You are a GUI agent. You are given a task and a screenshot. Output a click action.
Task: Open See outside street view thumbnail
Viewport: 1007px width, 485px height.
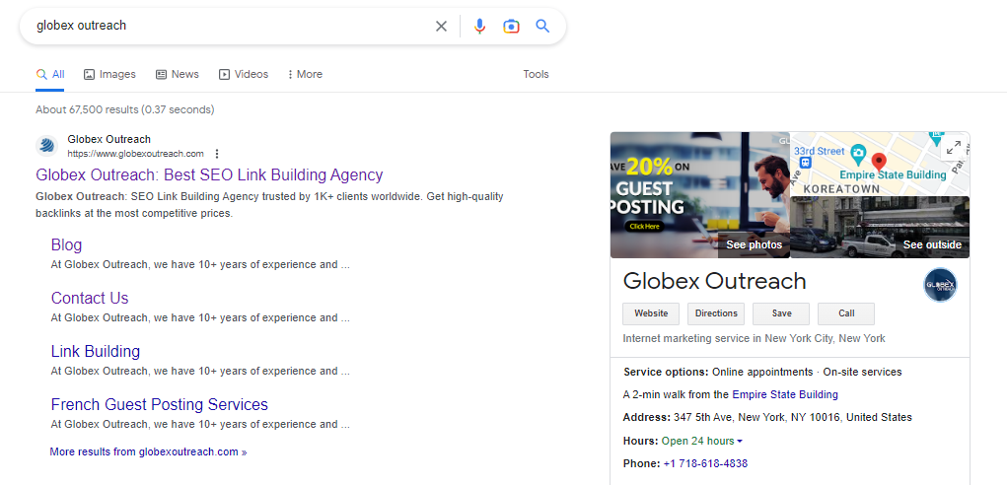(880, 227)
